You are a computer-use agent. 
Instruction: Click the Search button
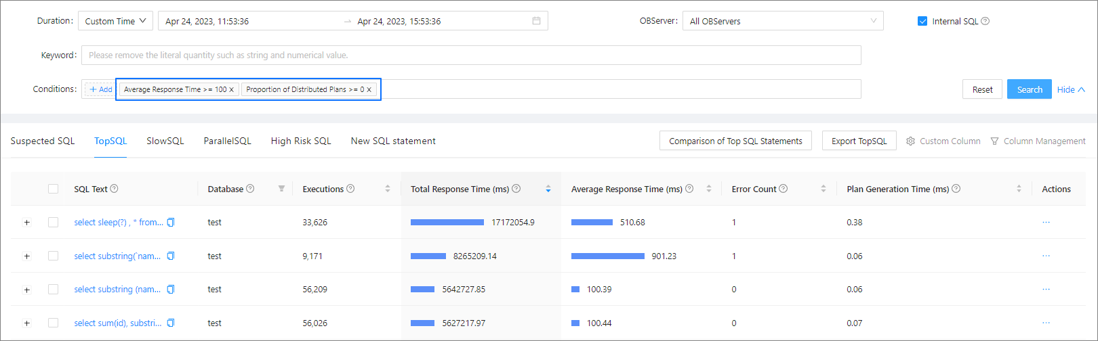(1029, 89)
